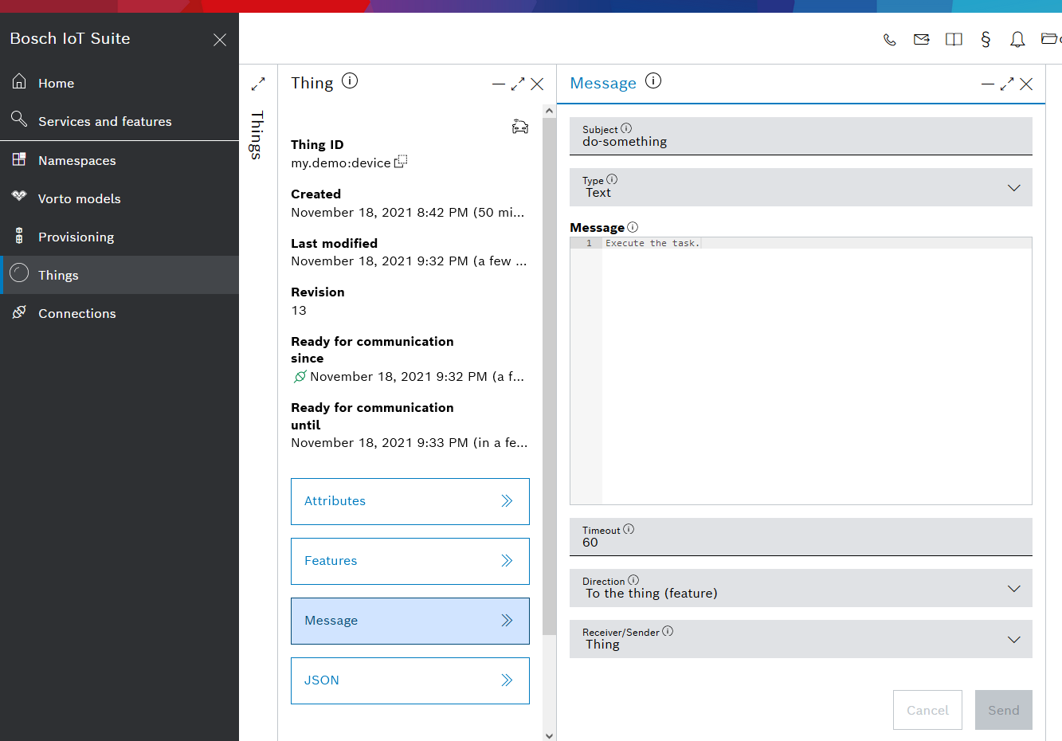Click the Thing panel scrollbar thumb
Viewport: 1062px width, 741px height.
[549, 376]
